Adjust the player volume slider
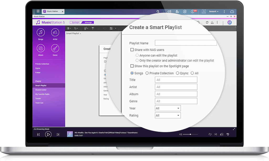The width and height of the screenshot is (269, 161). pyautogui.click(x=190, y=134)
